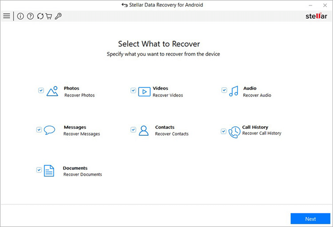The image size is (333, 227).
Task: Click the Audio music note icon
Action: click(234, 91)
